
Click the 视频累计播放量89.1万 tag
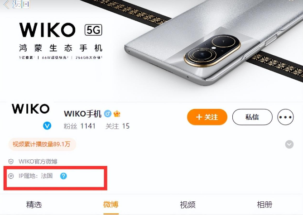(x=42, y=144)
